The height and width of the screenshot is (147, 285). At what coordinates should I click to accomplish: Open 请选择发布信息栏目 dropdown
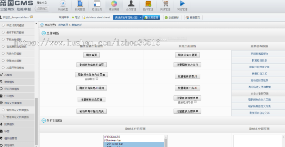pos(128,17)
